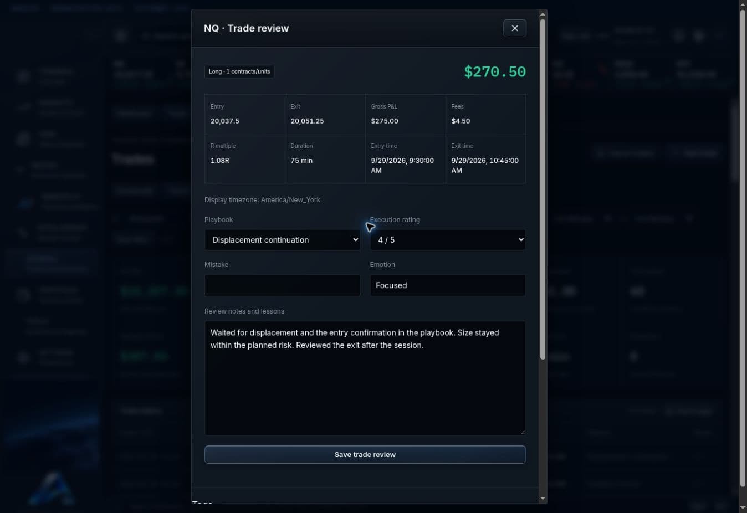747x513 pixels.
Task: Click the Duration value 75 min
Action: (301, 160)
